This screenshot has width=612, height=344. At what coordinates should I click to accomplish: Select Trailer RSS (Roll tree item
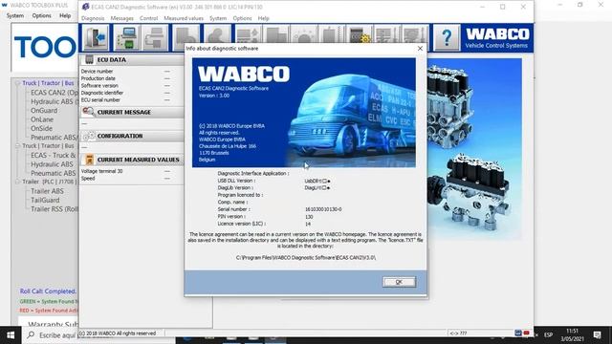(55, 209)
